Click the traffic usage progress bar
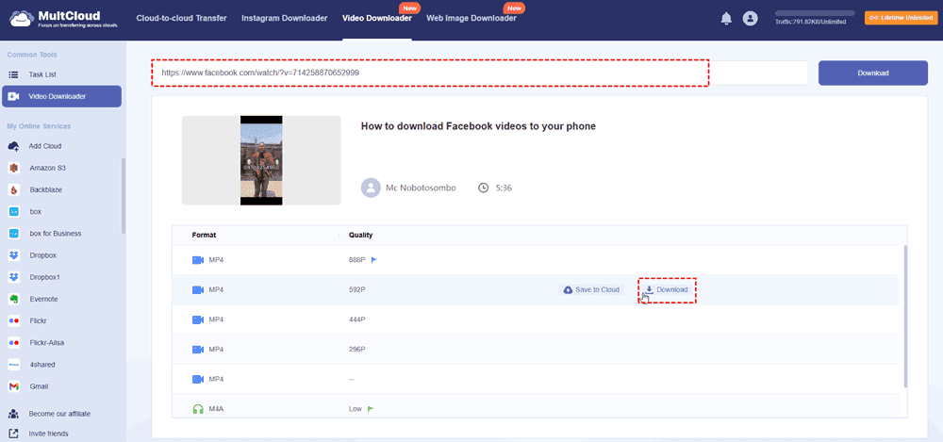Screen dimensions: 943x442 [815, 12]
